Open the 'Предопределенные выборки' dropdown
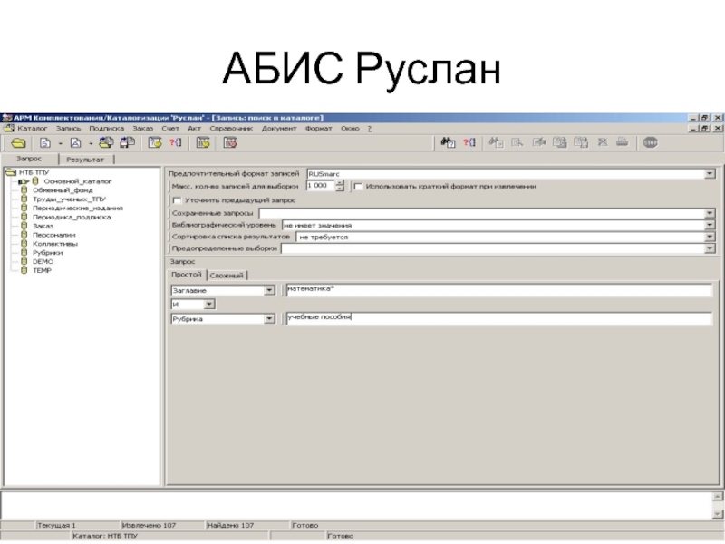 710,248
